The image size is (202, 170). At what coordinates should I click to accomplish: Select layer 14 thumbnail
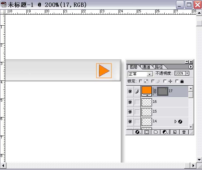coord(147,122)
